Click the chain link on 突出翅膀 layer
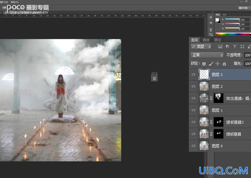251x178 pixels. [x=211, y=98]
